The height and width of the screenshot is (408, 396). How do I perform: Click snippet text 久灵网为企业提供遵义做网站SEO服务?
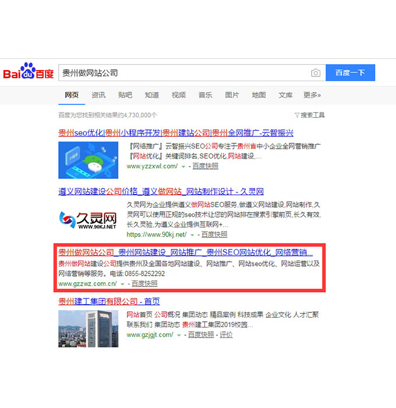182,205
